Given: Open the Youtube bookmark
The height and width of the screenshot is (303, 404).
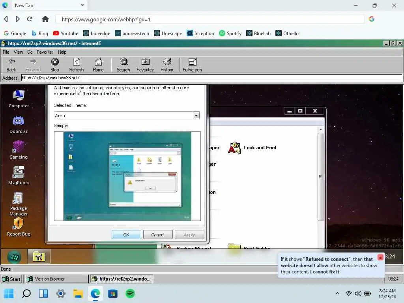Looking at the screenshot, I should 65,33.
